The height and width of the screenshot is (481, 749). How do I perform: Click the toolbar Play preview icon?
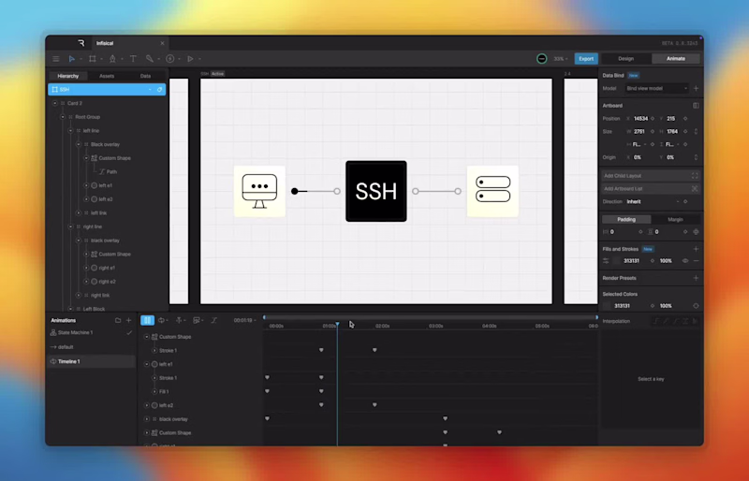[x=190, y=59]
